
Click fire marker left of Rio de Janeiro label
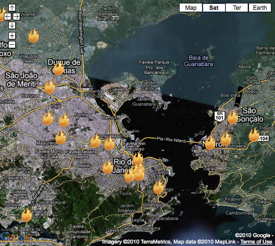click(108, 167)
